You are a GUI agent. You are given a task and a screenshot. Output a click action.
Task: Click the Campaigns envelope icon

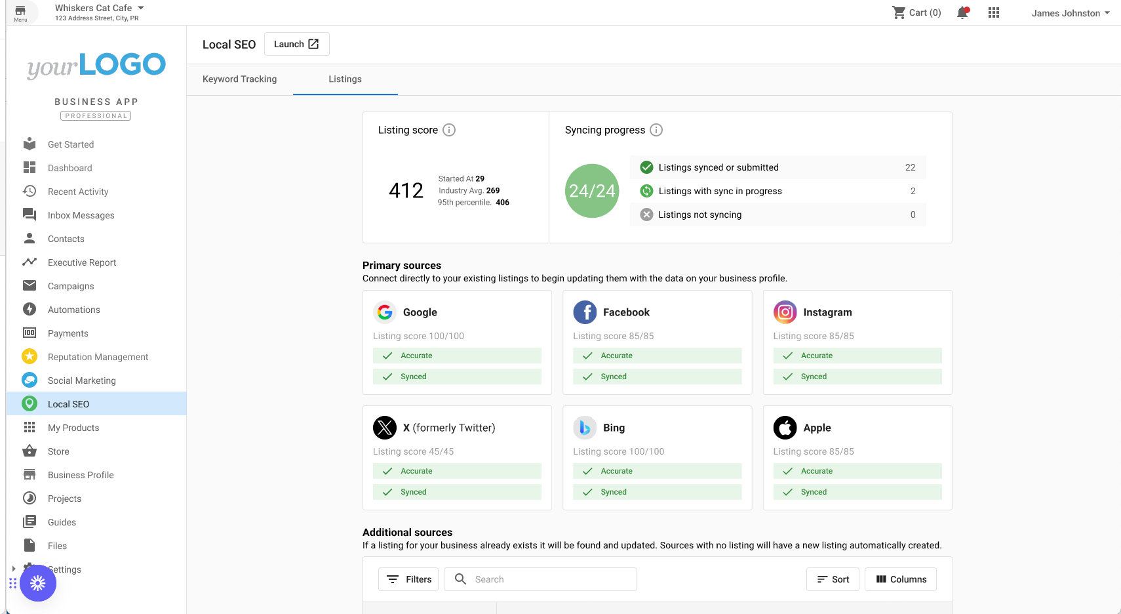click(x=29, y=285)
